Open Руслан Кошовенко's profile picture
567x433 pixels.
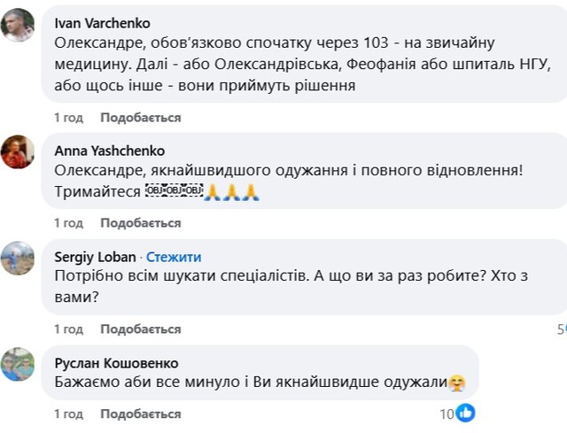click(x=18, y=364)
